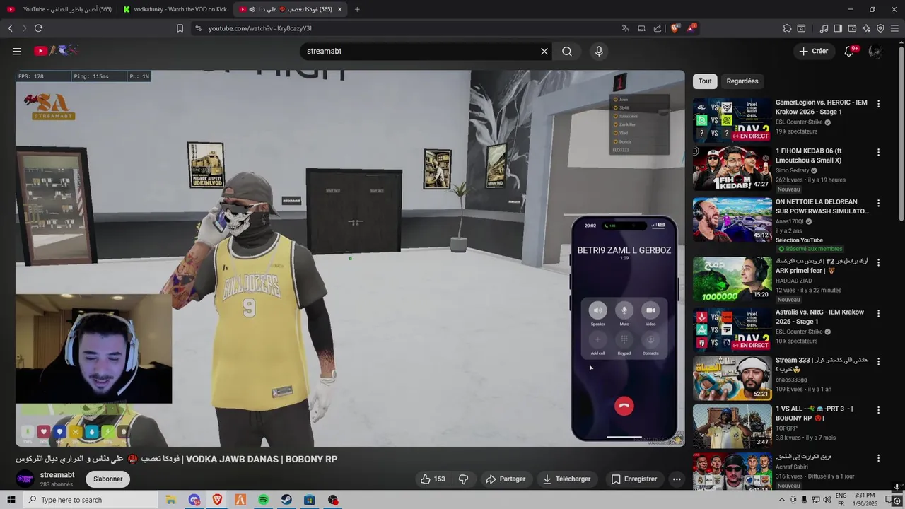Reload the page
Image resolution: width=905 pixels, height=509 pixels.
pyautogui.click(x=38, y=28)
